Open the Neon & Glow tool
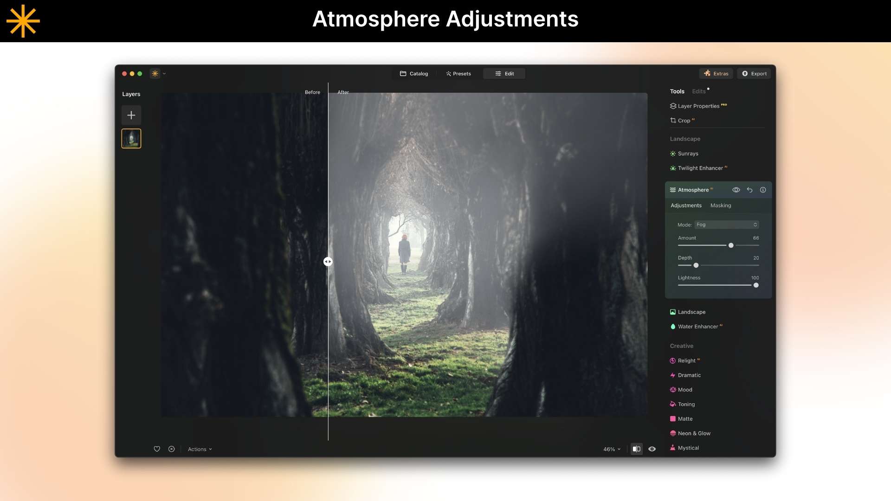891x501 pixels. [x=694, y=433]
